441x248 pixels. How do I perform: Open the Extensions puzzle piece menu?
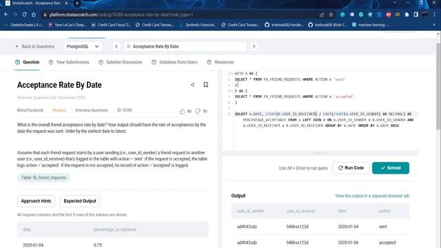[407, 14]
